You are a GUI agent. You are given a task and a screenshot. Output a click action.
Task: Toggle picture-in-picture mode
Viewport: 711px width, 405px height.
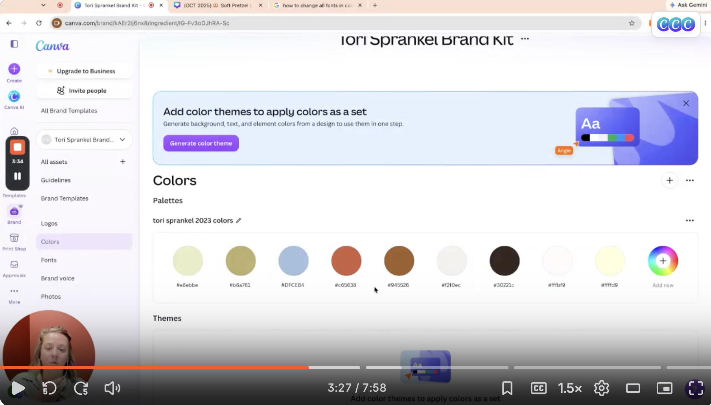pyautogui.click(x=664, y=388)
